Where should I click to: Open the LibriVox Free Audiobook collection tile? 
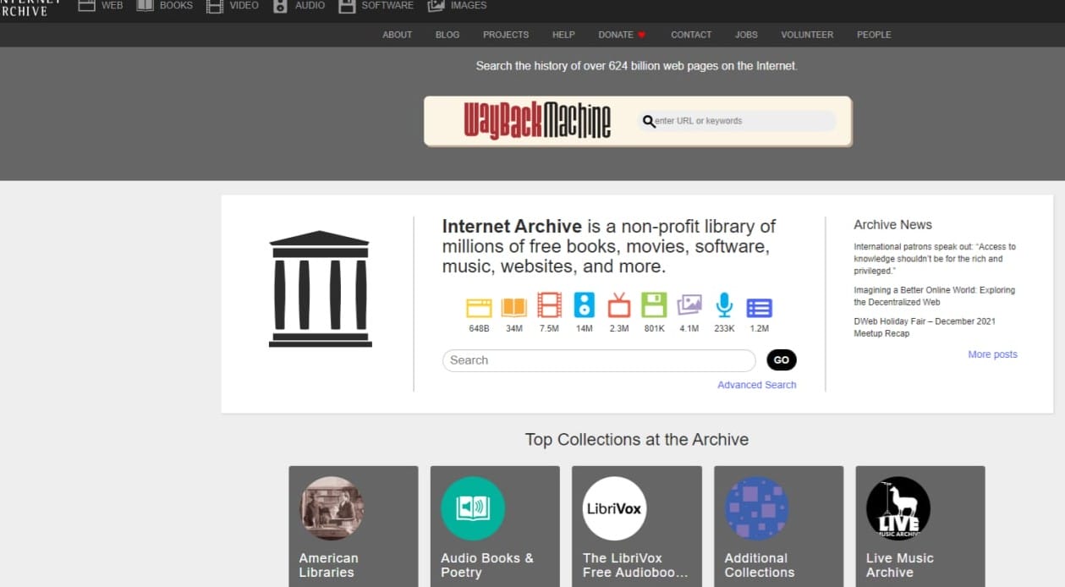637,526
